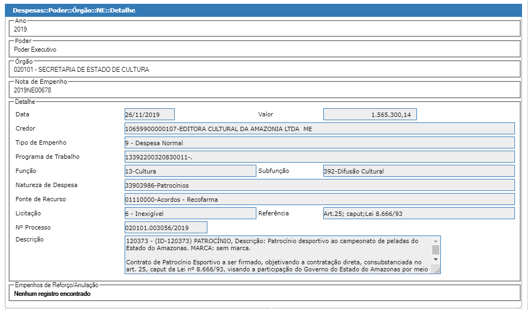The height and width of the screenshot is (310, 528).
Task: Click the Órgão fieldset legend
Action: click(24, 61)
